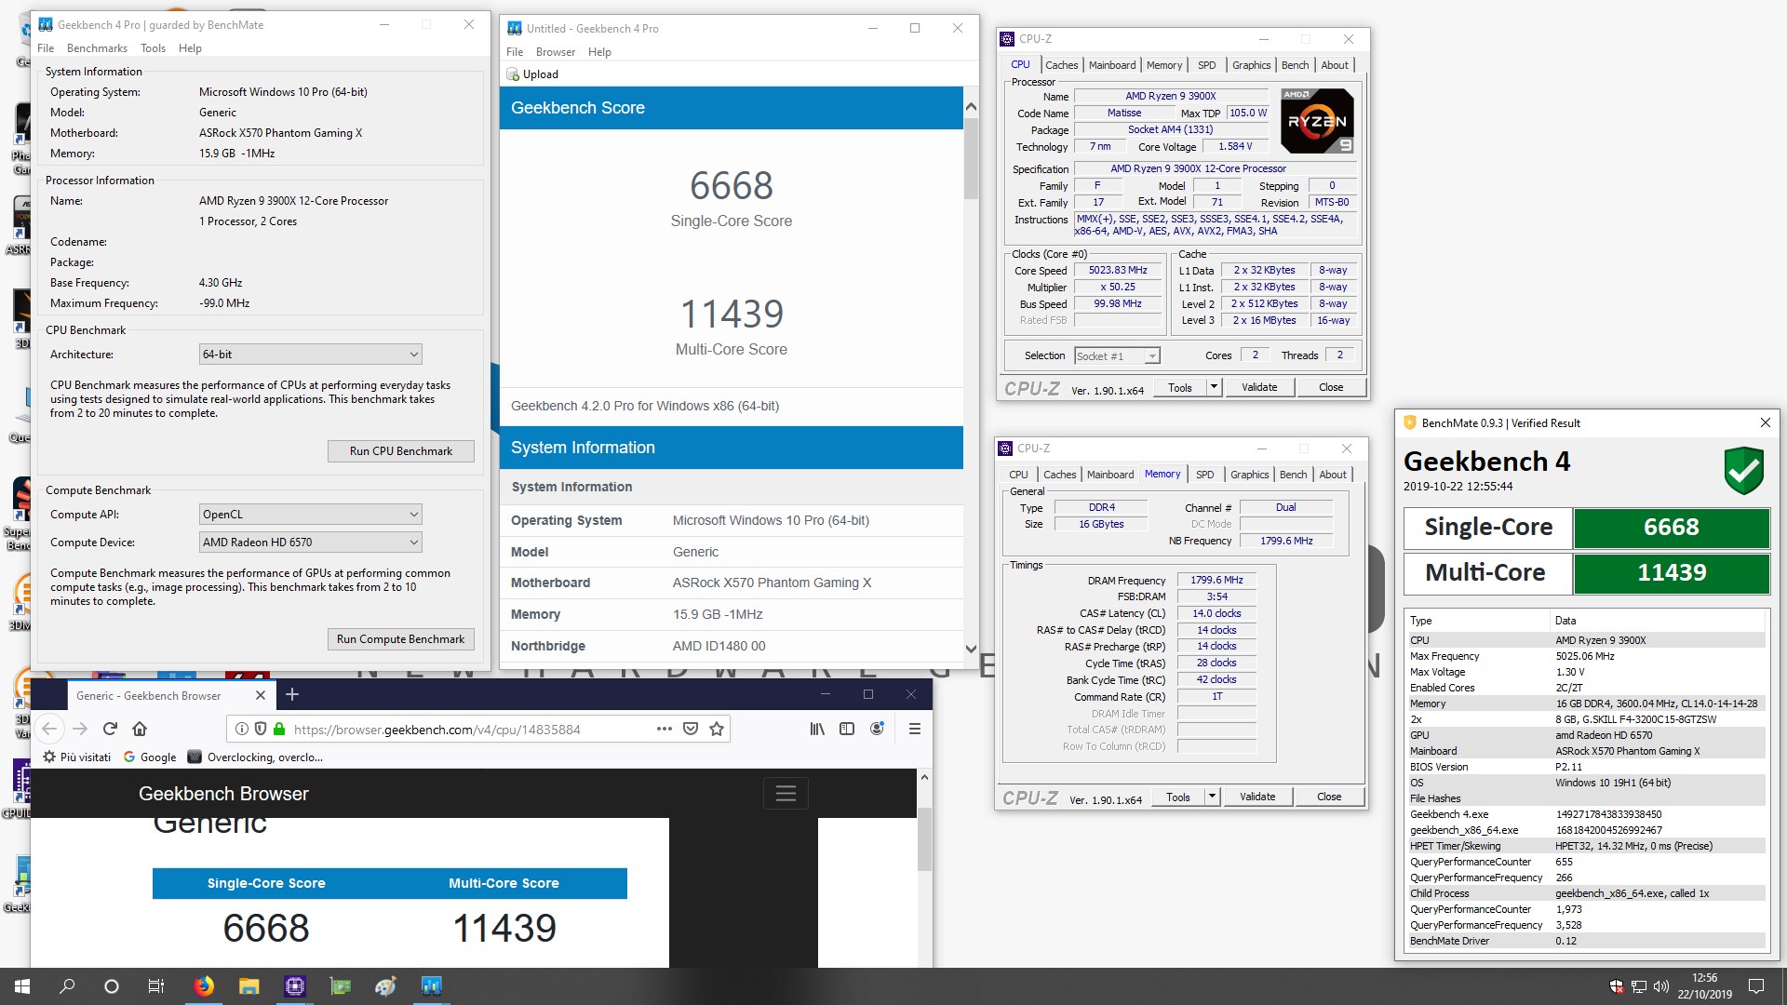Open the Compute Device dropdown

pos(311,543)
